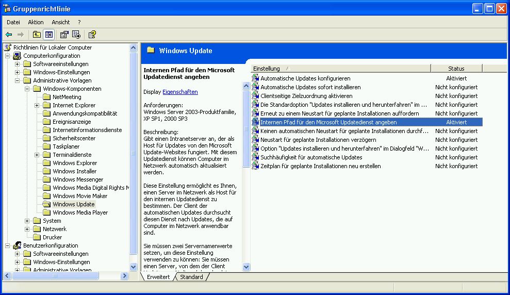Select 'Keinen automatischen Neustart' policy row

(x=367, y=131)
